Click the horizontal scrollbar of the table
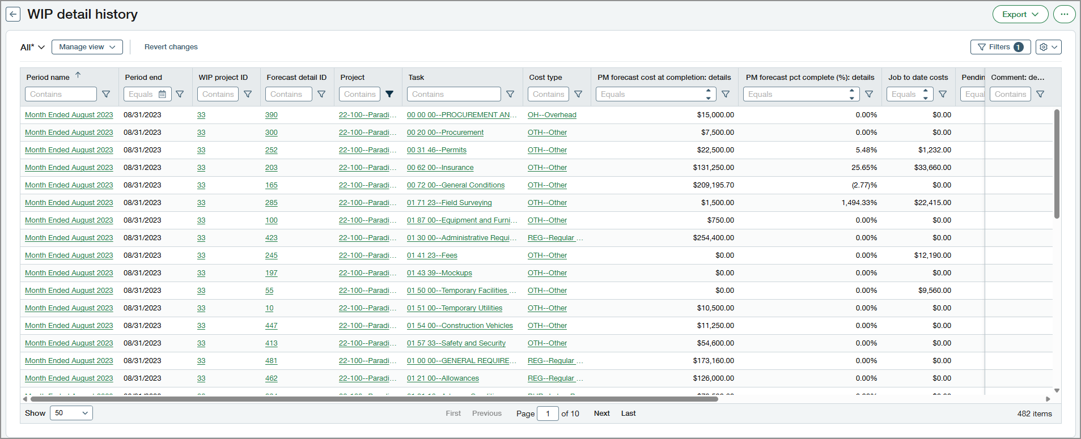 (374, 399)
